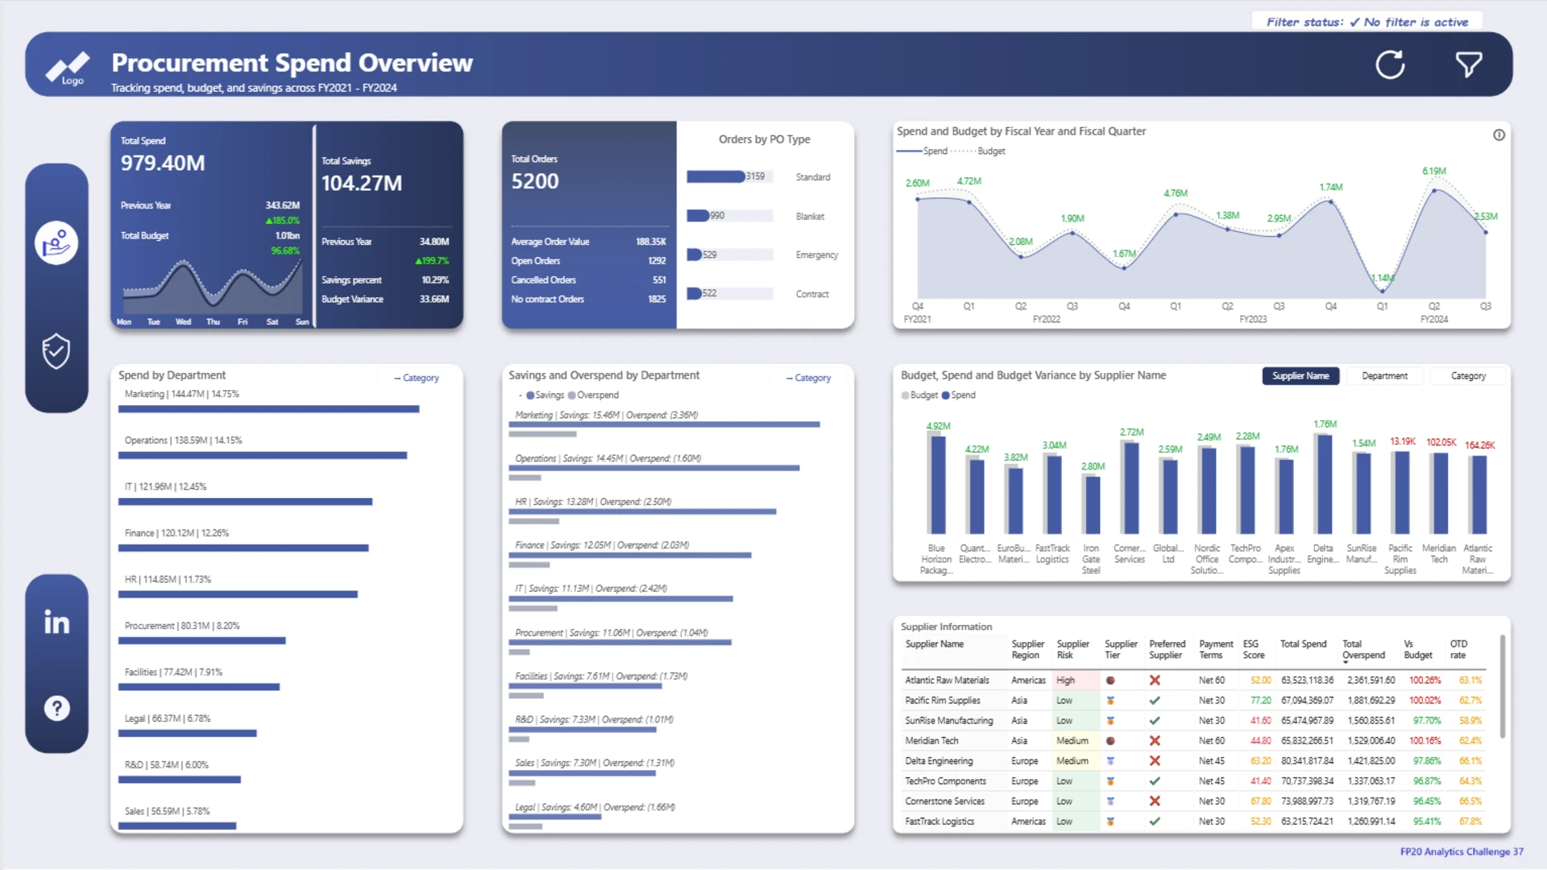
Task: Select the Contract PO type bar
Action: [694, 293]
